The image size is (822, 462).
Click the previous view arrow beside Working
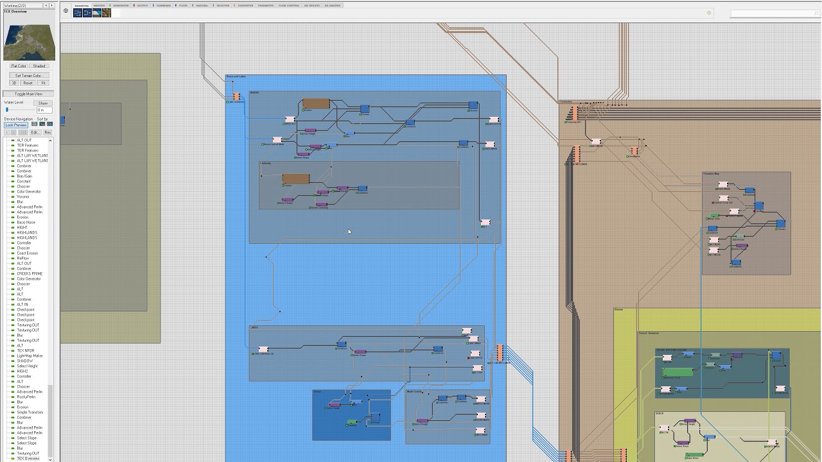(46, 5)
